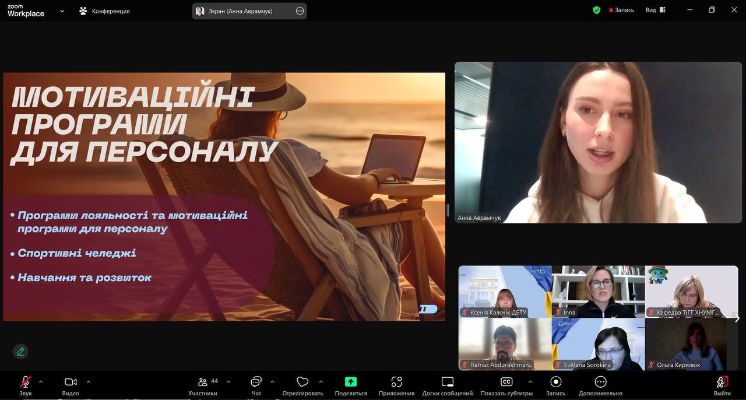Click the green annotation pencil icon

pos(21,352)
